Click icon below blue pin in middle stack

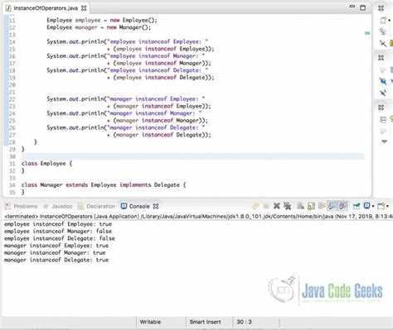tap(383, 93)
